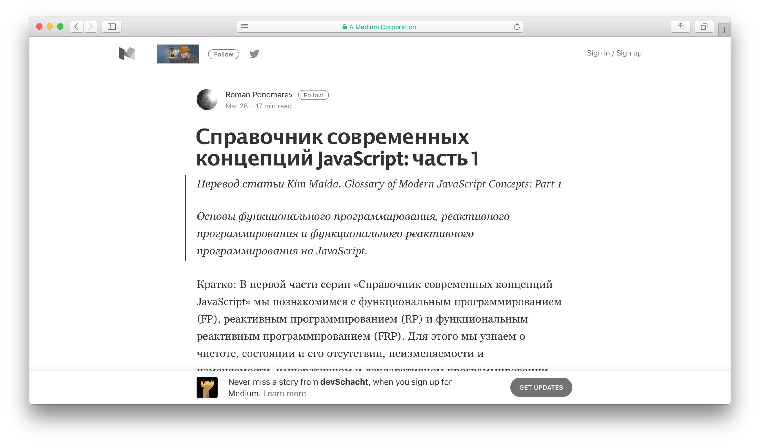
Task: Click devSchacht bold name in banner
Action: [344, 382]
